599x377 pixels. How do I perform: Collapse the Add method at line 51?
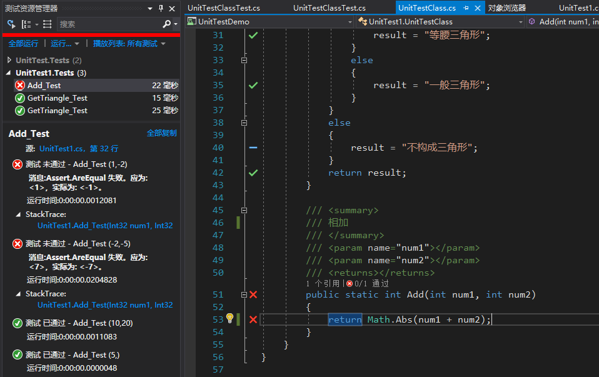pyautogui.click(x=244, y=294)
